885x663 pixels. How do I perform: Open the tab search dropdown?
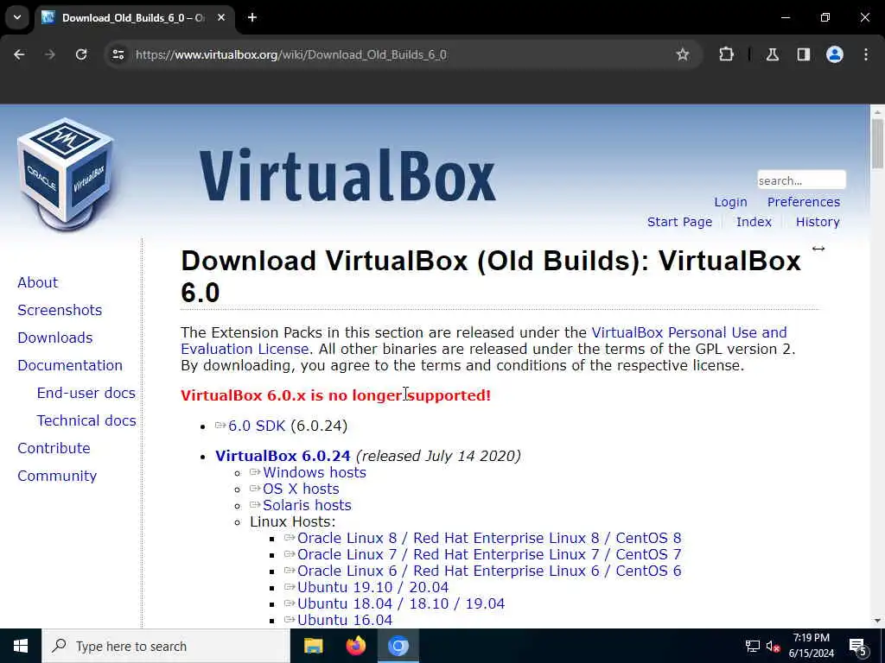(x=17, y=17)
